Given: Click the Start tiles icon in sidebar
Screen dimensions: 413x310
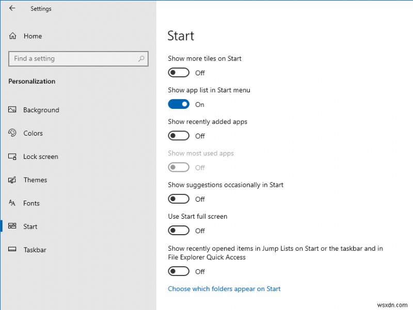Looking at the screenshot, I should [x=12, y=226].
